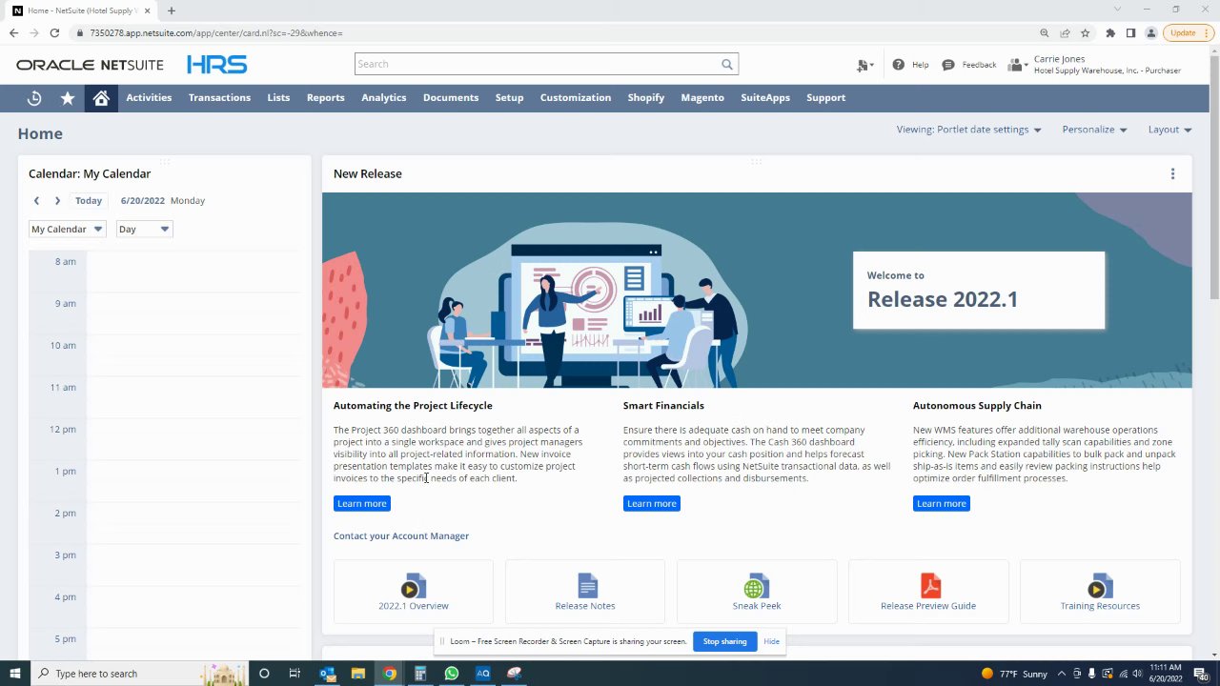Open the Shortcuts star icon

coord(68,98)
